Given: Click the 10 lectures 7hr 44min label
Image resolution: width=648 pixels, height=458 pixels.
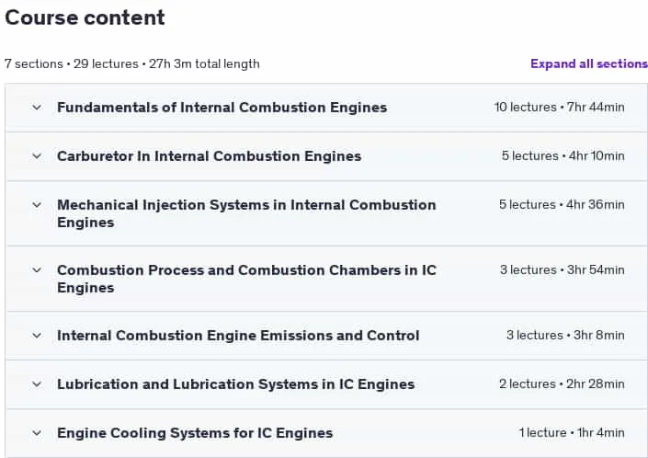Looking at the screenshot, I should click(x=560, y=107).
